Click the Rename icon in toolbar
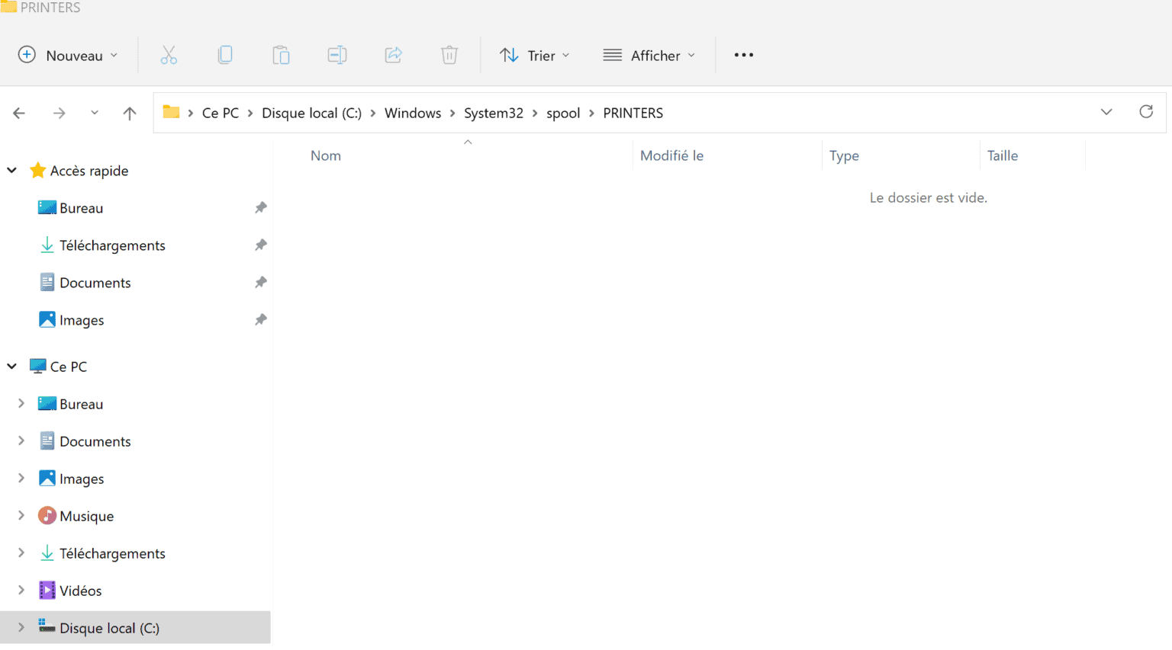This screenshot has height=650, width=1172. click(x=337, y=55)
